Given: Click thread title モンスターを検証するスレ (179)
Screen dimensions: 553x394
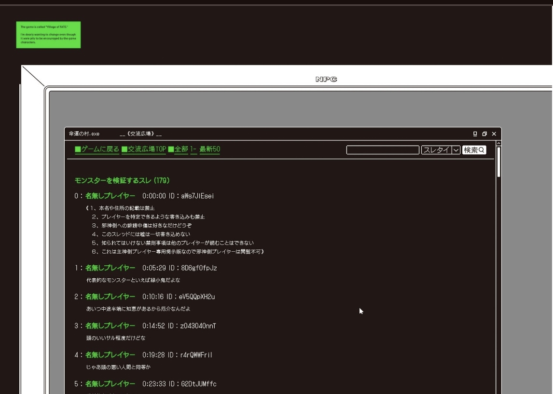Looking at the screenshot, I should tap(122, 180).
